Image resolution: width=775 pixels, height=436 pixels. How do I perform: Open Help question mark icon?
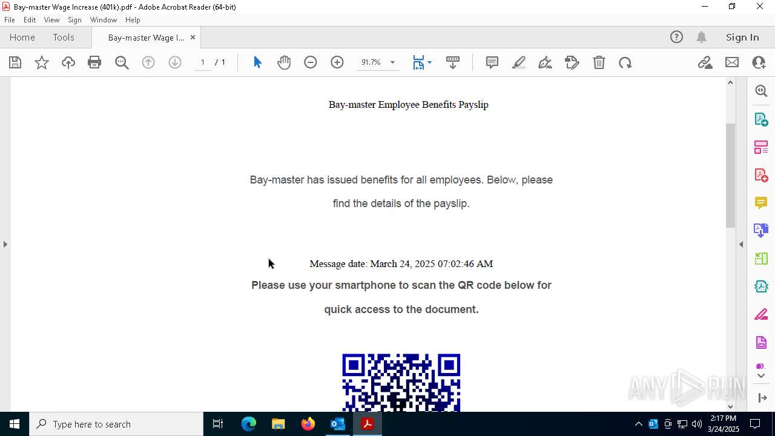676,37
